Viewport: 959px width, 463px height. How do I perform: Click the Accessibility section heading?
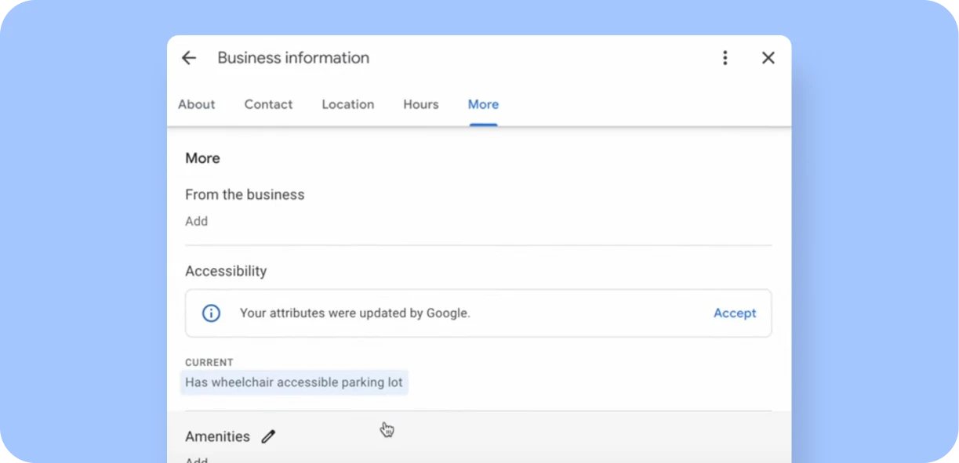tap(226, 271)
